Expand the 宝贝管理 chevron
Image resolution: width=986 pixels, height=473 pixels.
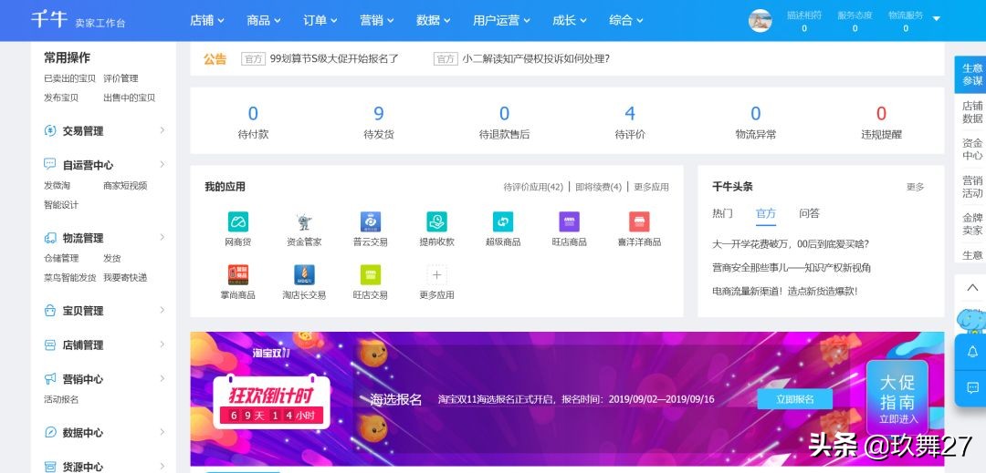point(163,310)
